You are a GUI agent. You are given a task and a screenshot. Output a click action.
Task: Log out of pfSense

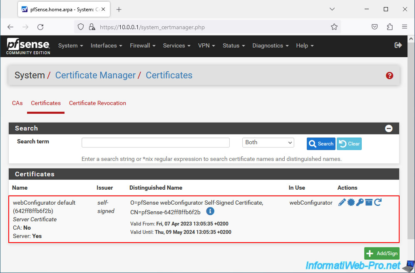[x=398, y=45]
